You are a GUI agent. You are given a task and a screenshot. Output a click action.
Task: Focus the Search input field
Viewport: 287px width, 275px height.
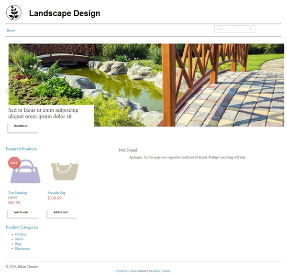pos(235,29)
